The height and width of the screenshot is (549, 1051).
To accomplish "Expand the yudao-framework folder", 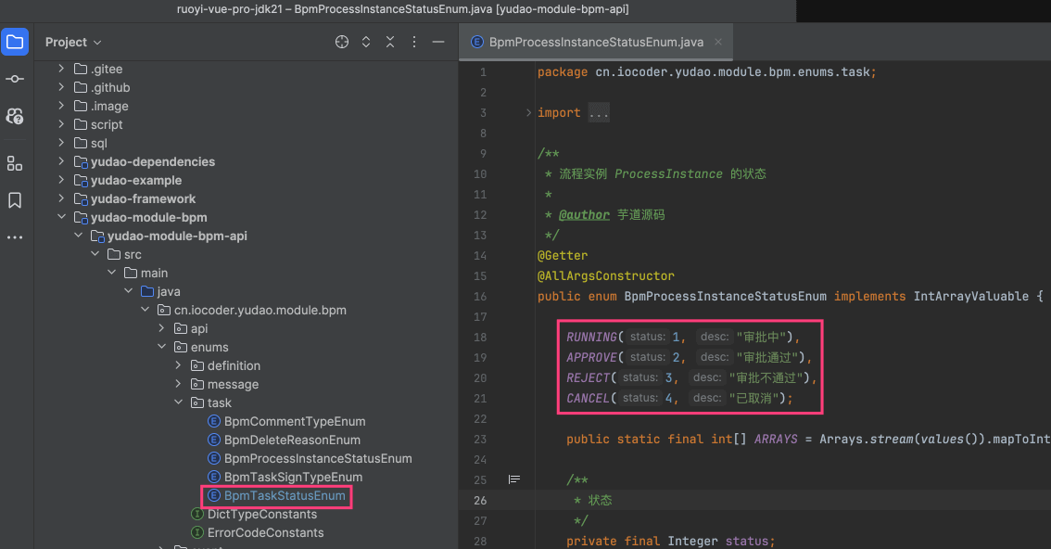I will click(x=61, y=198).
